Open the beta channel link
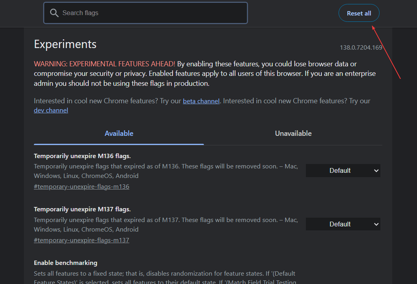The height and width of the screenshot is (284, 417). 201,101
